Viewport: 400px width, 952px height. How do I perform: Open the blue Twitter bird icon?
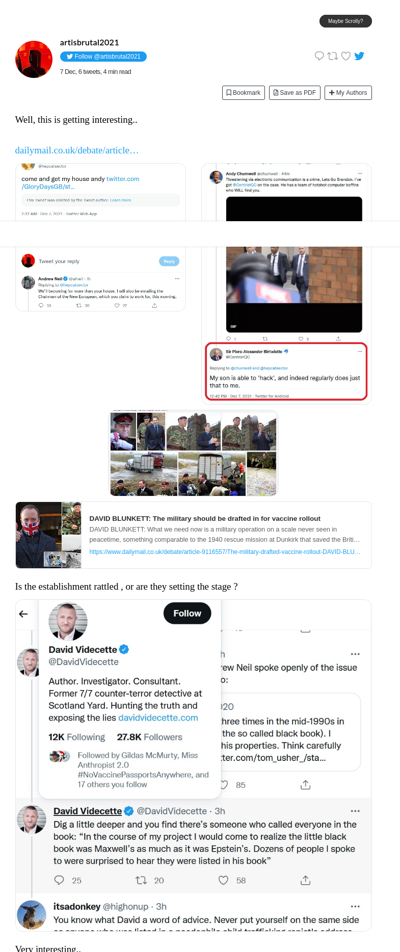click(359, 56)
